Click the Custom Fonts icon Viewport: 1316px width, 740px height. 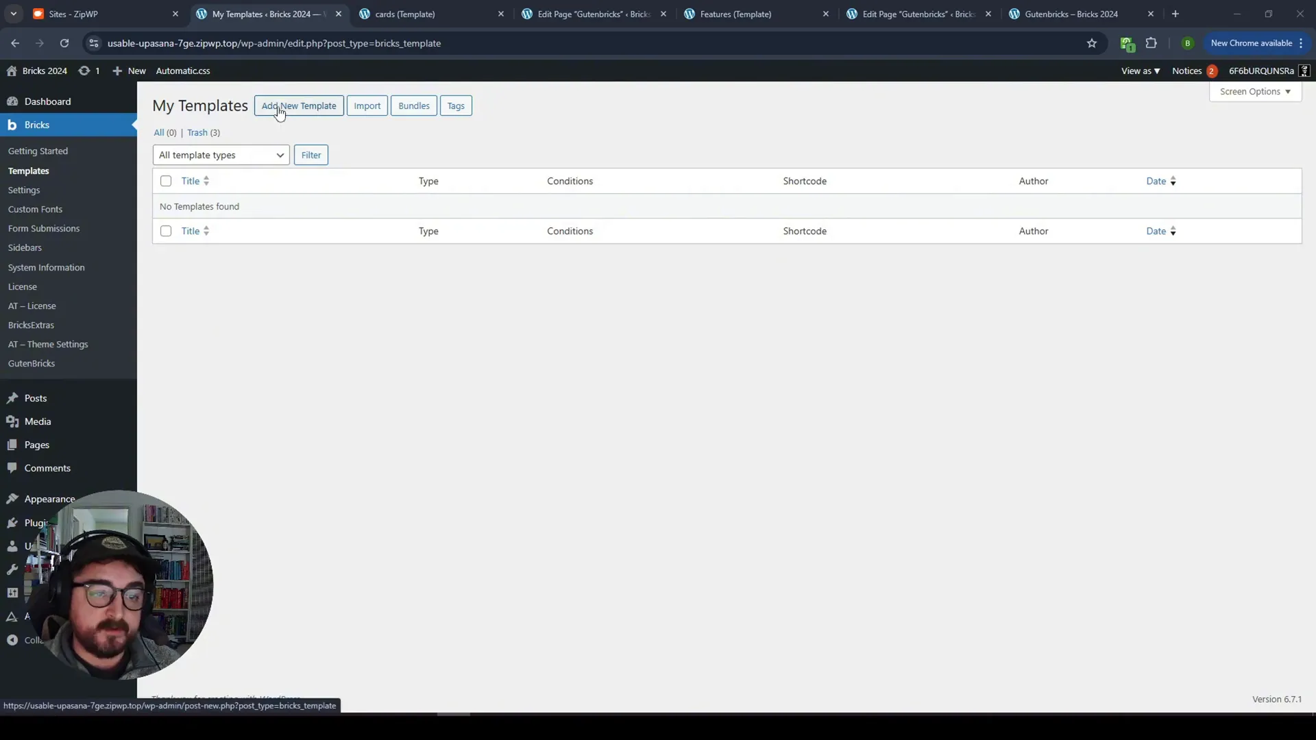pos(34,209)
